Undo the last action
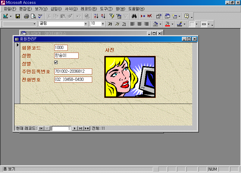Viewport: 241px width, 173px height. (x=79, y=16)
